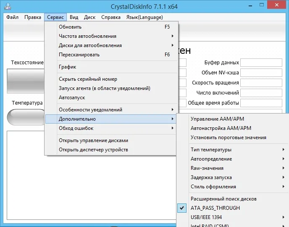This screenshot has width=289, height=227.
Task: Click the Число включений value field
Action: (x=261, y=93)
